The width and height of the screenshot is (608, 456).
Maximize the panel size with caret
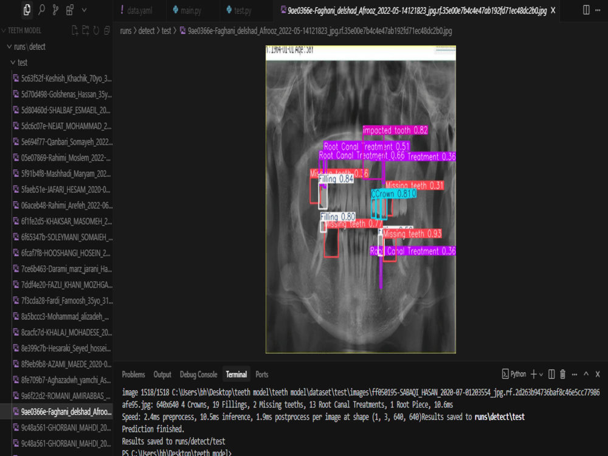(x=586, y=374)
